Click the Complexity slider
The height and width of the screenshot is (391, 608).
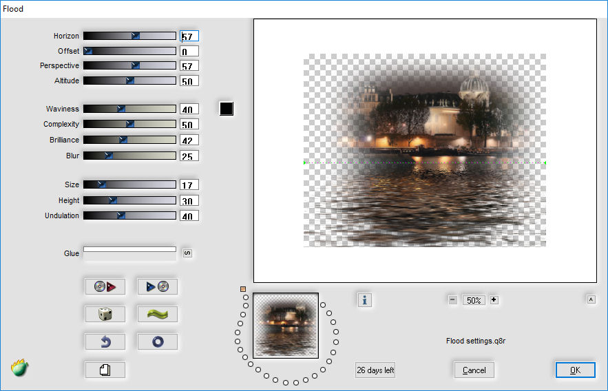click(x=130, y=124)
